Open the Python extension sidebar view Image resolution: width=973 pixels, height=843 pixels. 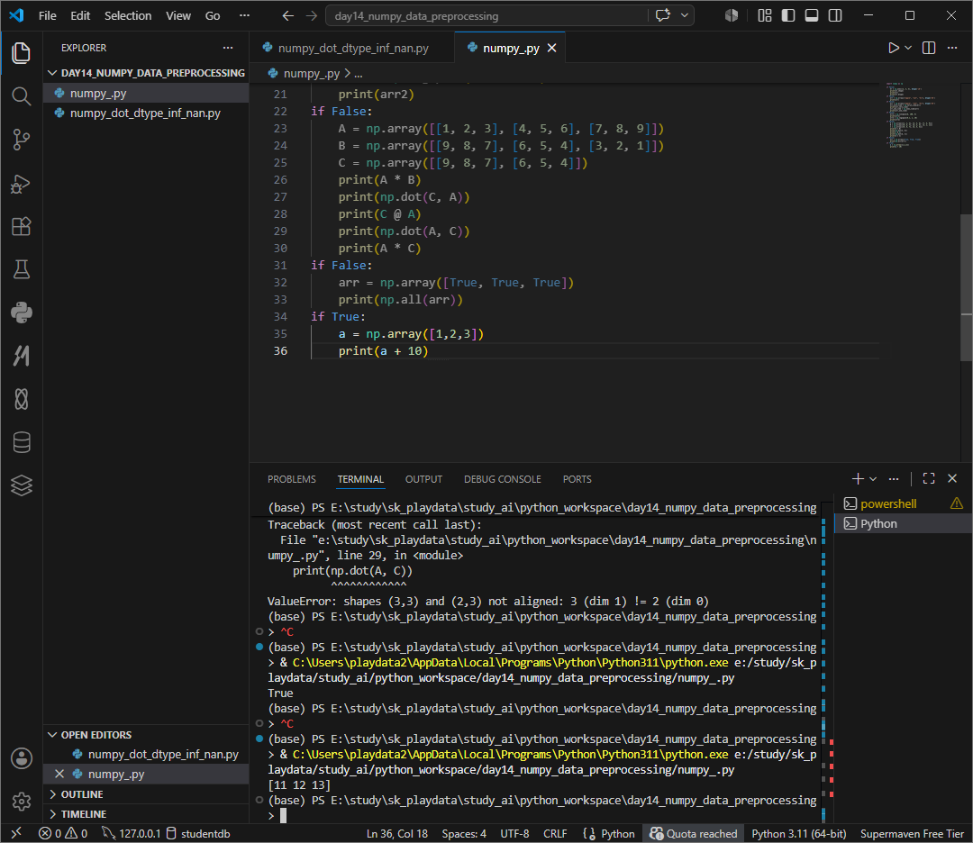pyautogui.click(x=21, y=313)
